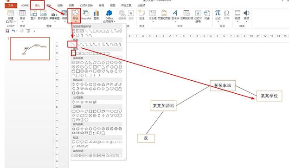
Task: Open the Header and Footer (页眉和页脚) dialog
Action: (164, 15)
